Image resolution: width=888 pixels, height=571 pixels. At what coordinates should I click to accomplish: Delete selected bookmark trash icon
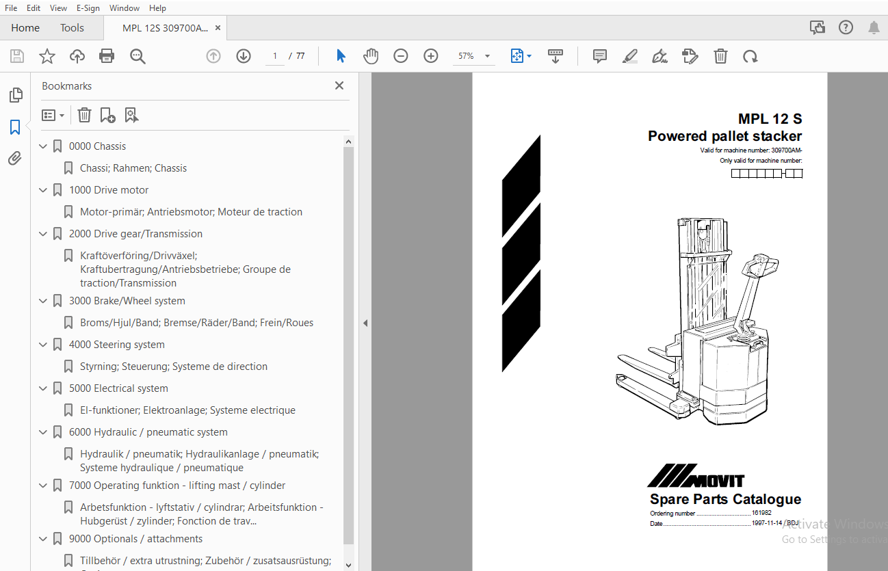[x=84, y=115]
